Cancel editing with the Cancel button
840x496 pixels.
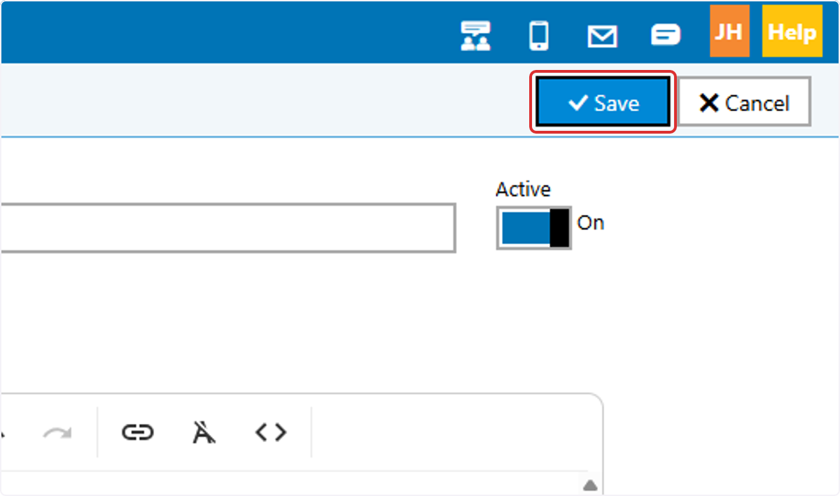point(745,102)
